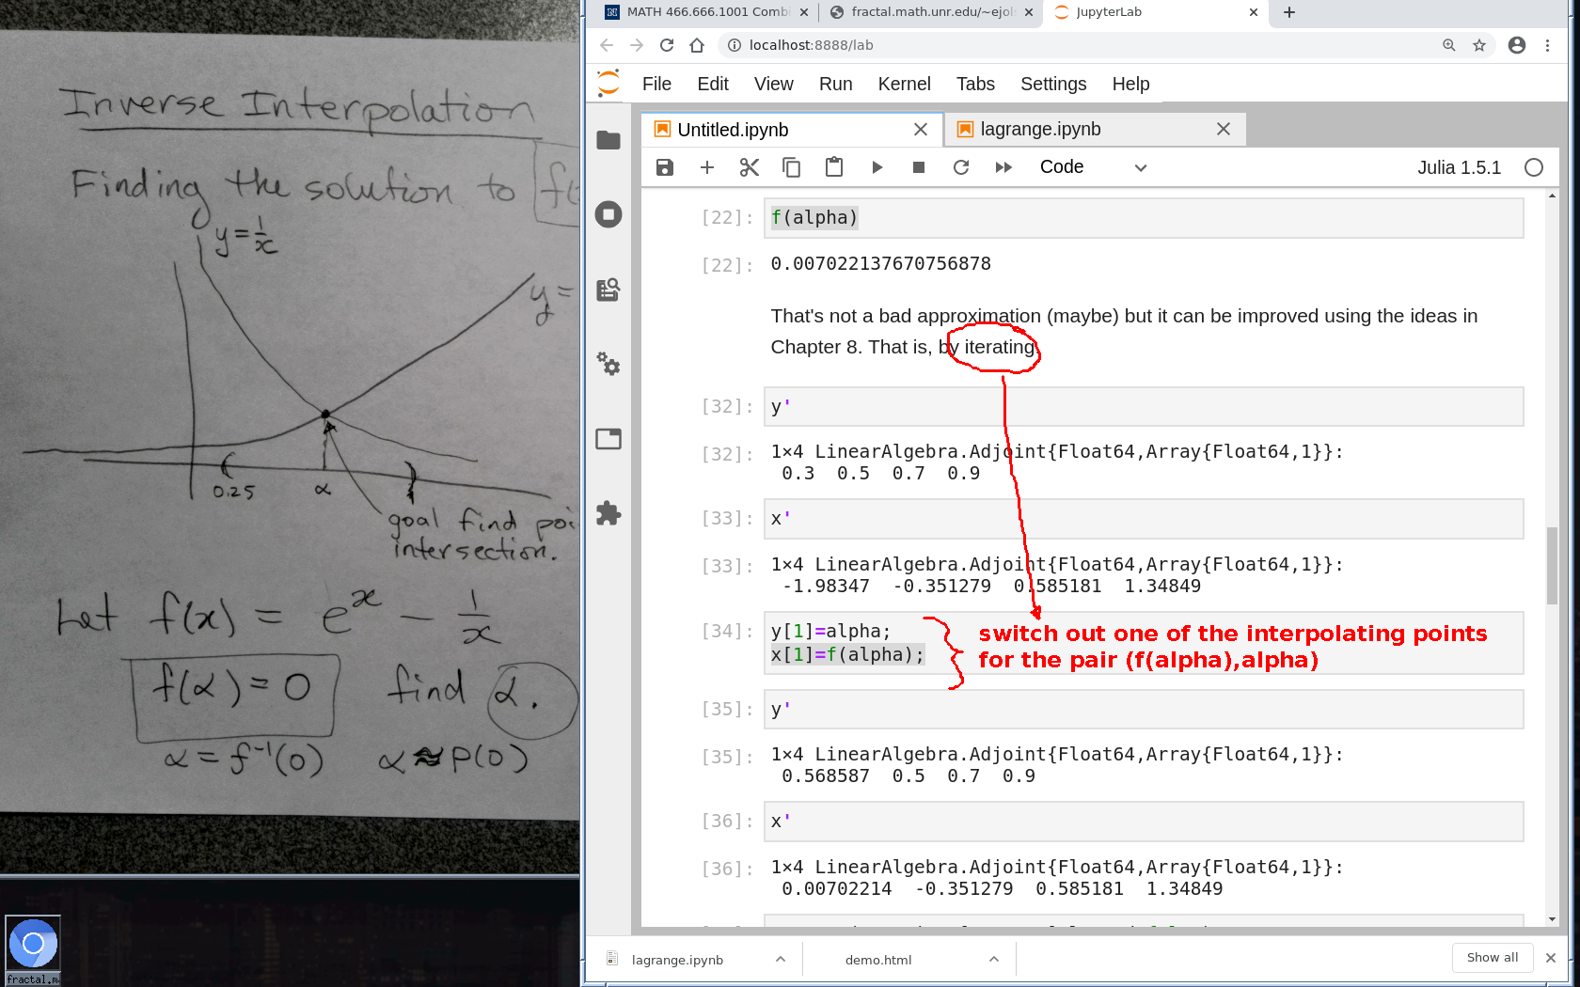
Task: Open the extension manager puzzle icon
Action: click(x=608, y=513)
